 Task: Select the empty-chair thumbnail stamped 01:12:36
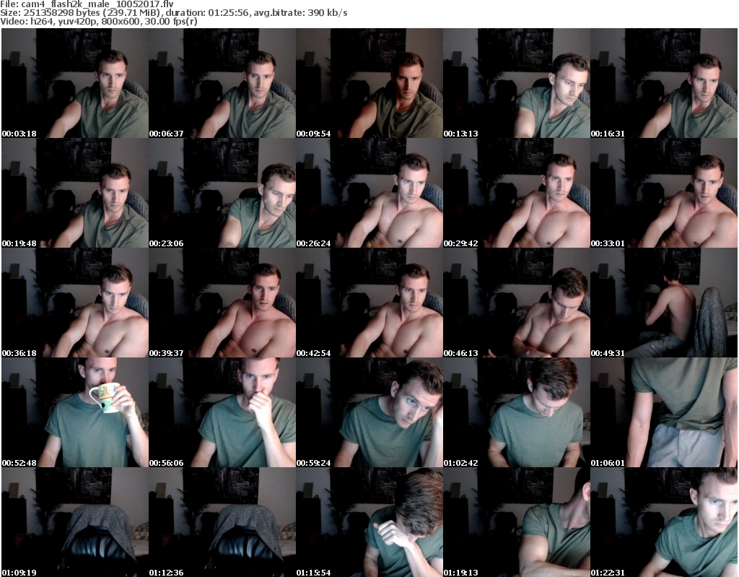222,522
